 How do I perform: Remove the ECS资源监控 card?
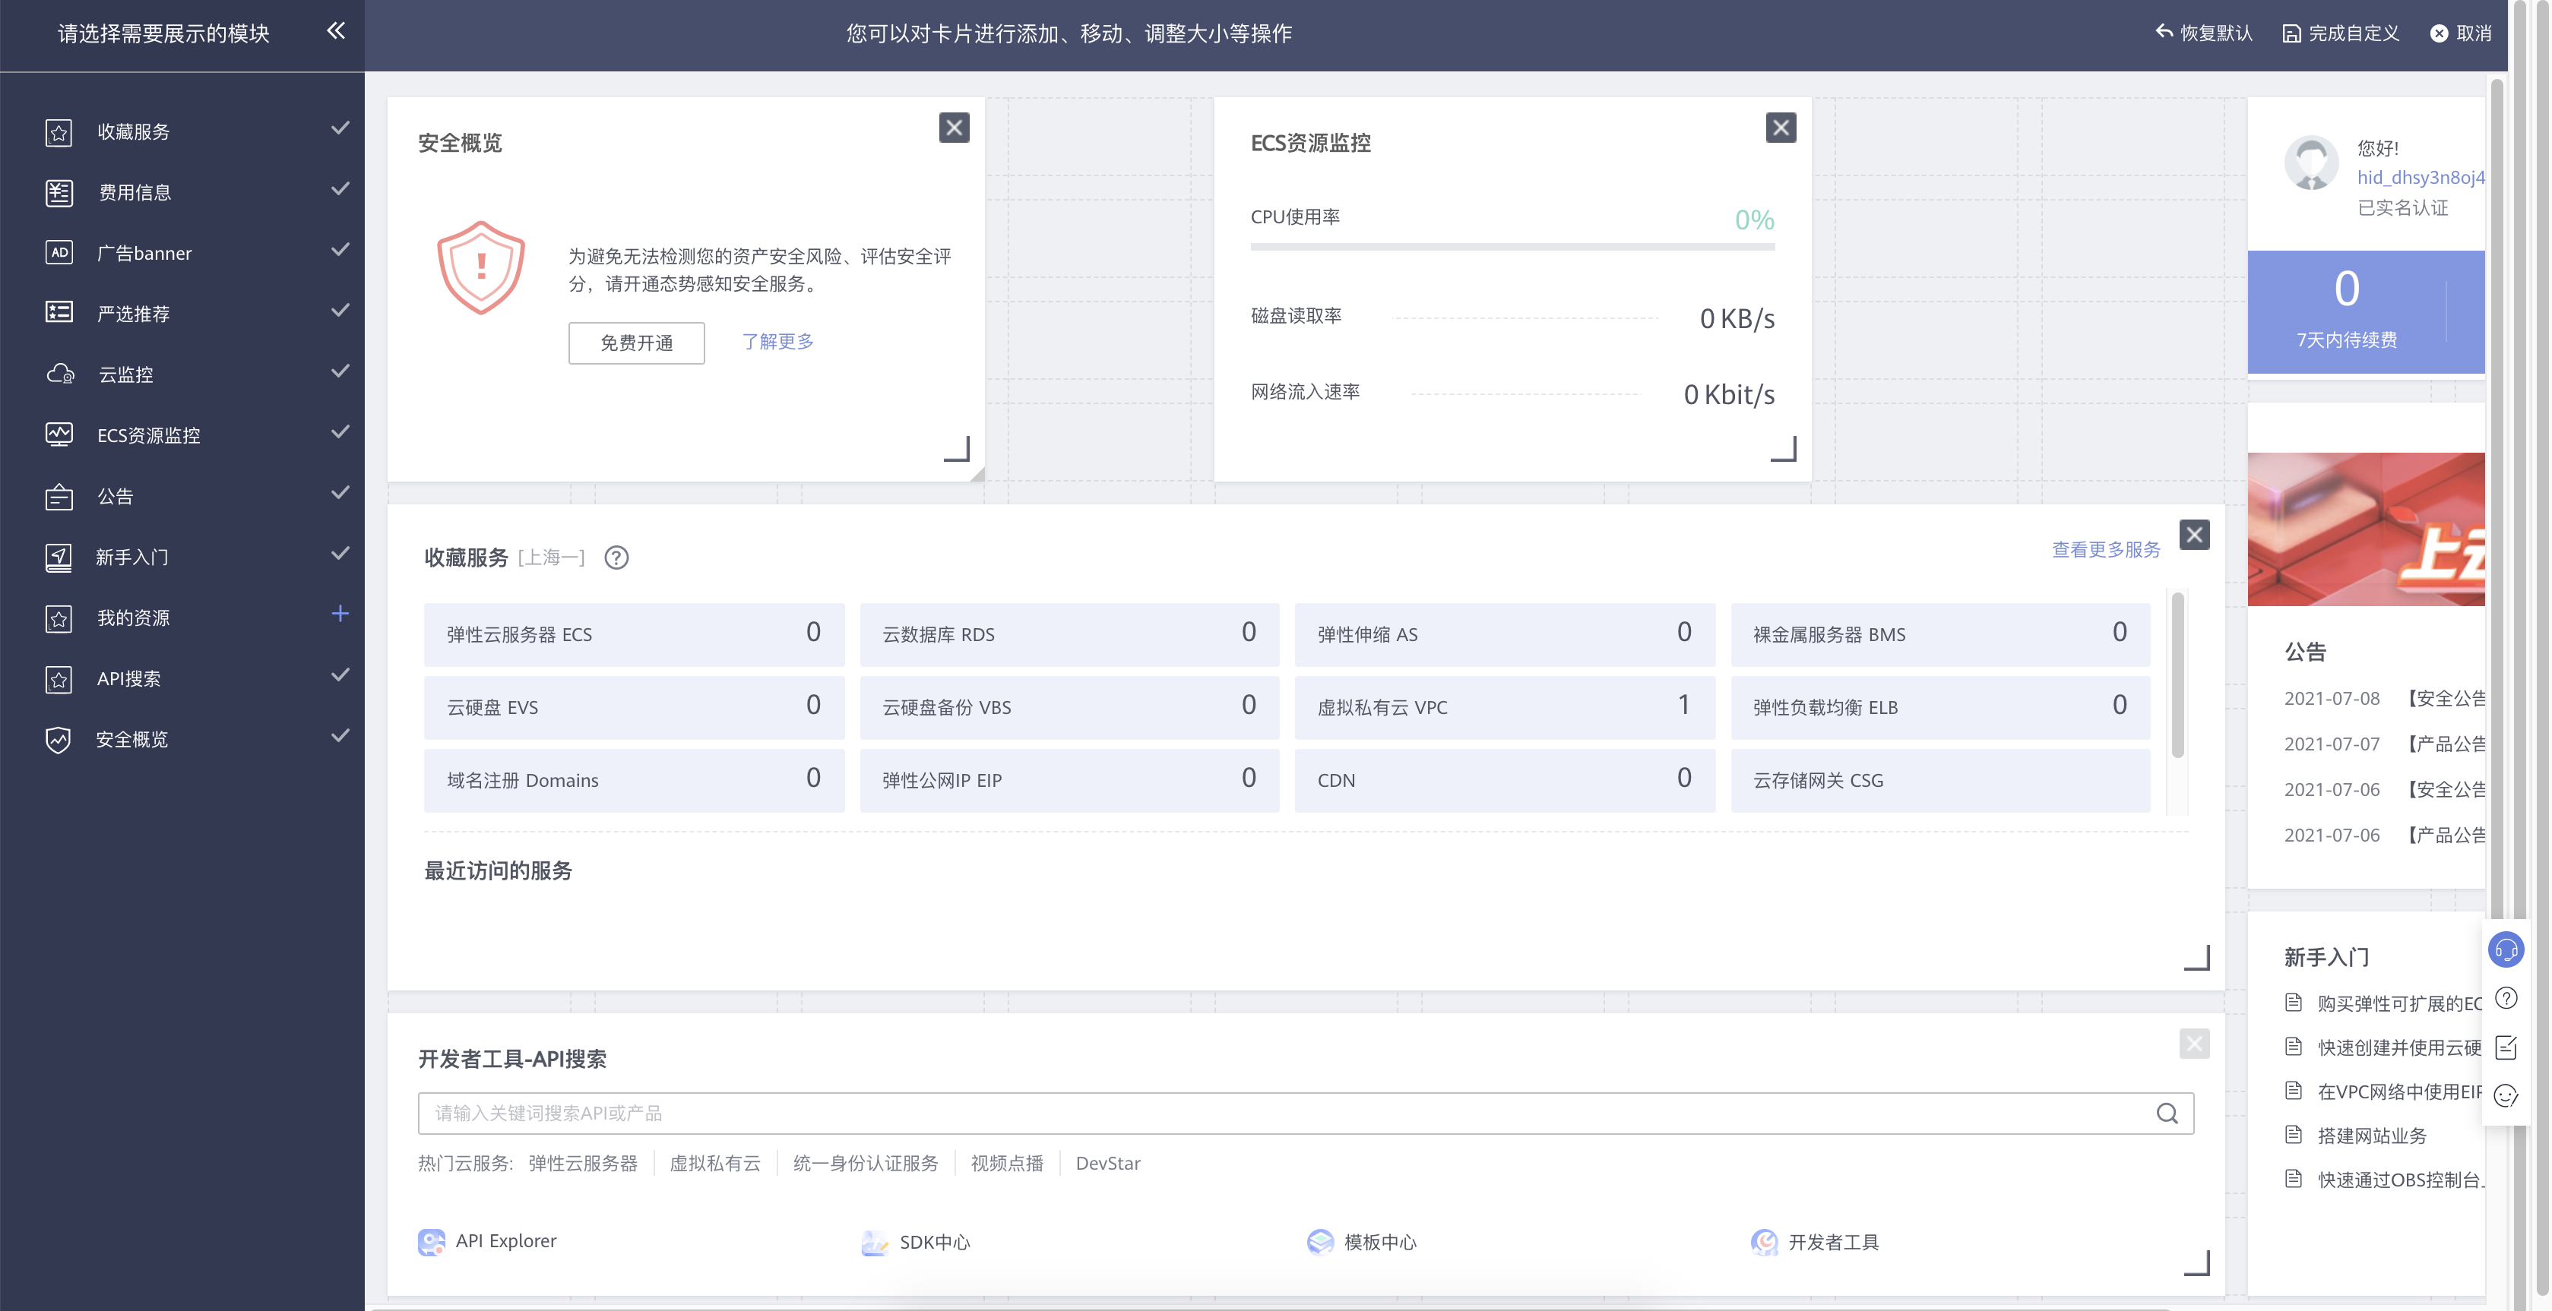(x=1781, y=128)
